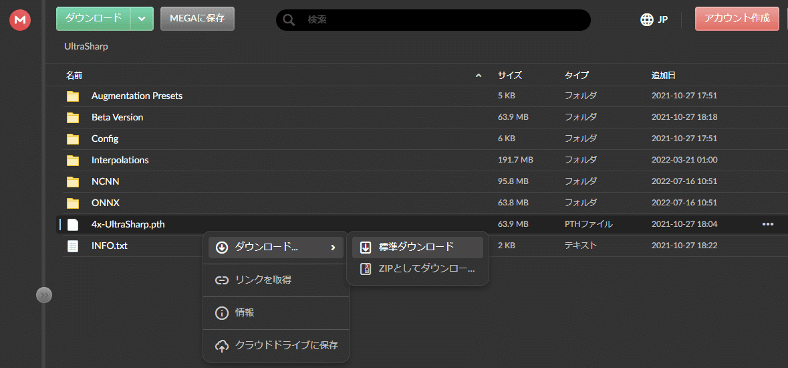788x368 pixels.
Task: Select the NCNN folder name
Action: (105, 182)
